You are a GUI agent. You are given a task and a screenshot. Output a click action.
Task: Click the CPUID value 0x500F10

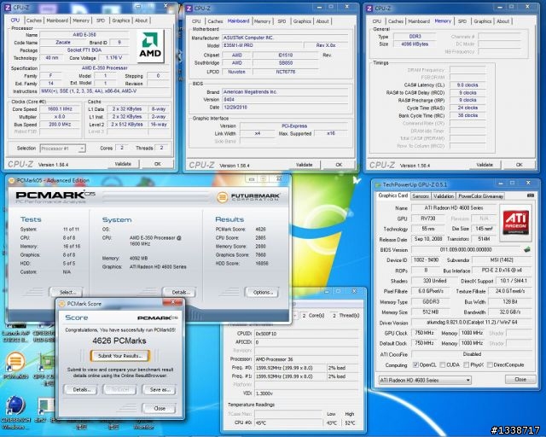click(x=306, y=334)
